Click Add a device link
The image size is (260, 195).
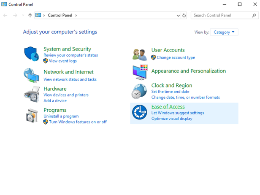pos(55,100)
